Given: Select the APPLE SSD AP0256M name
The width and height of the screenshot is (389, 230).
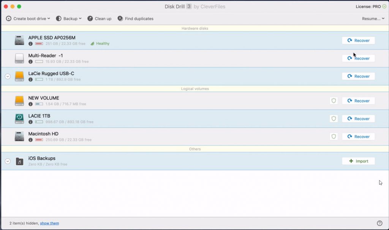Looking at the screenshot, I should tap(52, 38).
